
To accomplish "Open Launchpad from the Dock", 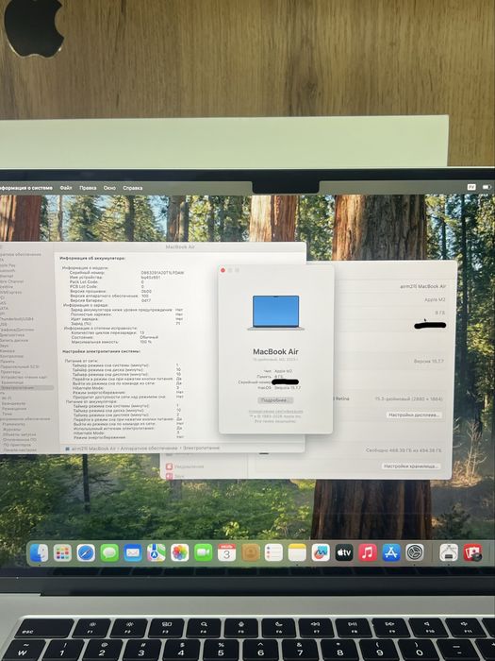I will (x=62, y=552).
